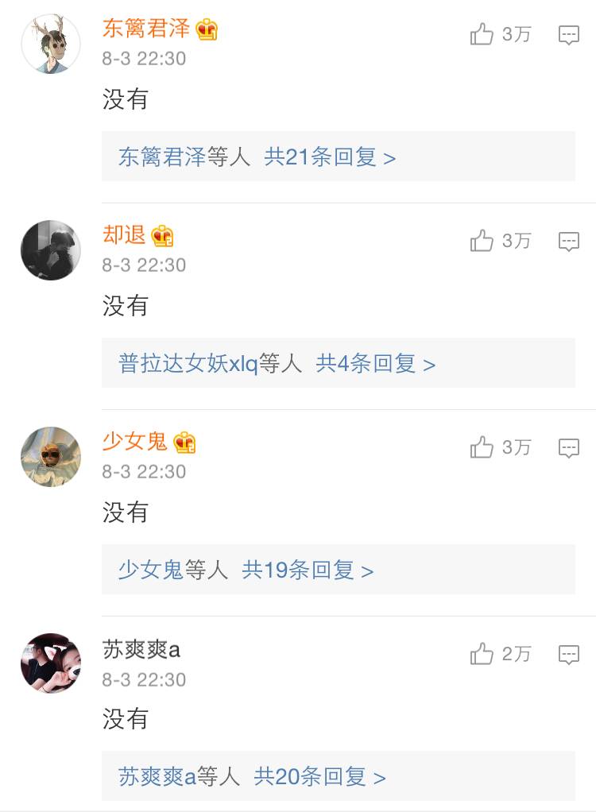Screen dimensions: 596x812
Task: Expand the 共4条回复 replies thread
Action: point(376,364)
